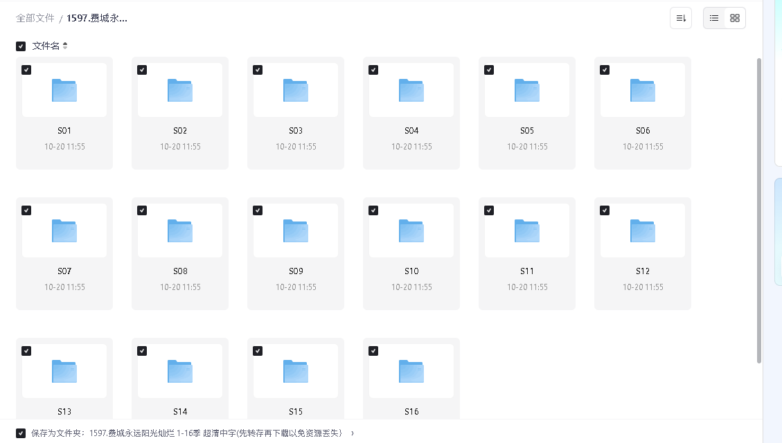The image size is (782, 443).
Task: Open the S16 folder icon
Action: click(x=411, y=372)
